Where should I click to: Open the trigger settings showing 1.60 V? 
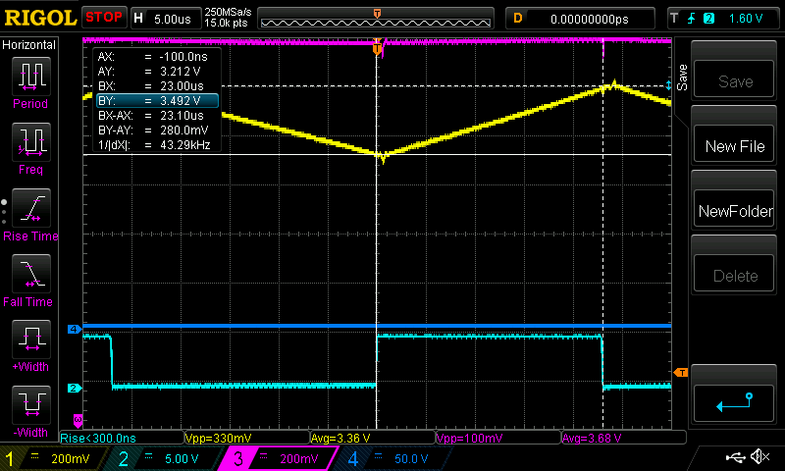click(x=722, y=18)
